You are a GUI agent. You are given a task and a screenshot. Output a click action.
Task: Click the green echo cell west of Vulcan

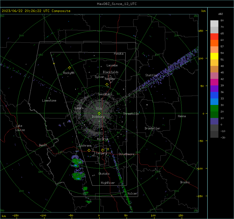(85, 189)
